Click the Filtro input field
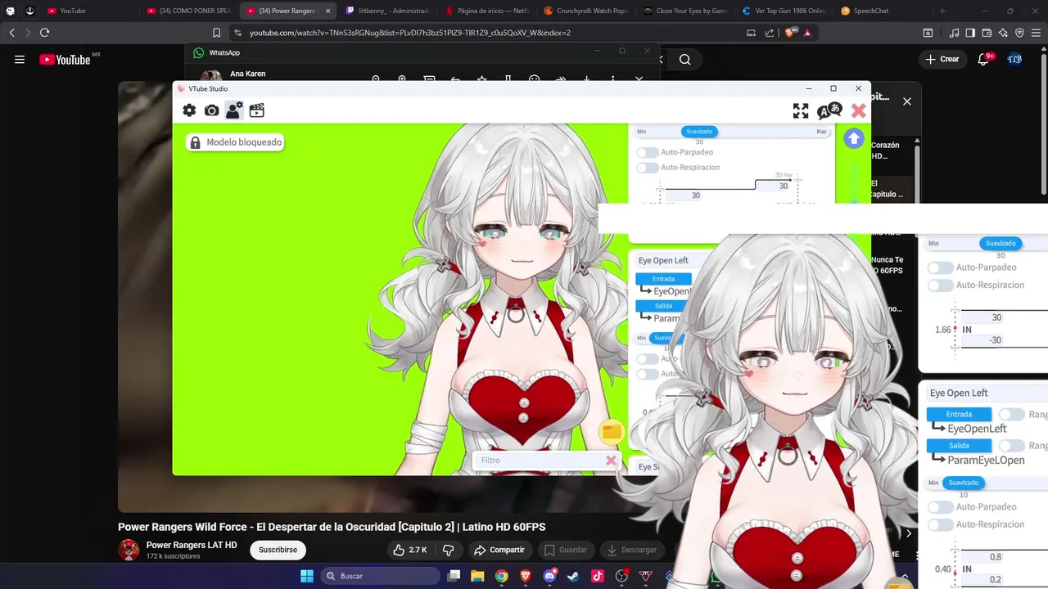Screen dimensions: 1048x589 pyautogui.click(x=540, y=461)
